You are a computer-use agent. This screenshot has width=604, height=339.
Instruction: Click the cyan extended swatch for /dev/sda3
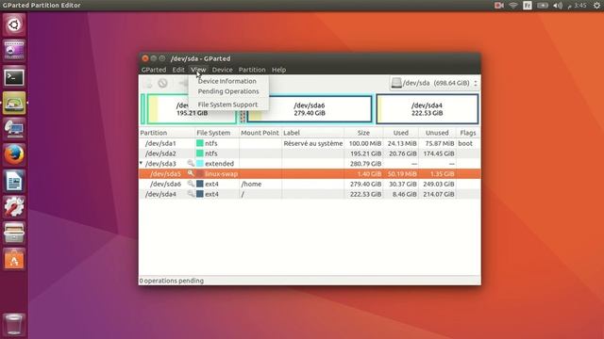(x=199, y=163)
